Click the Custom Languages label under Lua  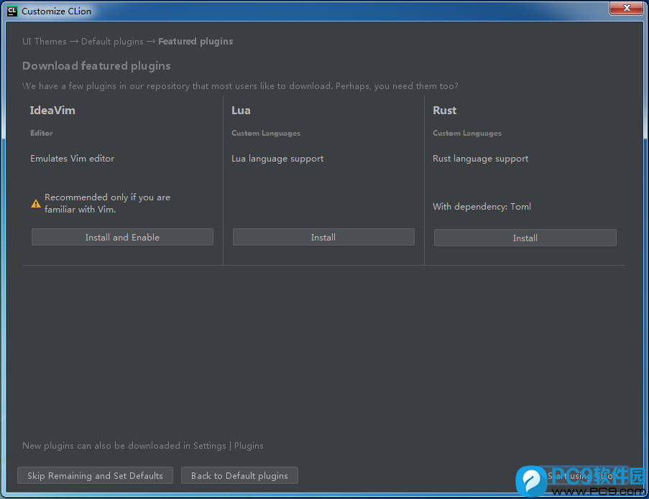[x=266, y=133]
